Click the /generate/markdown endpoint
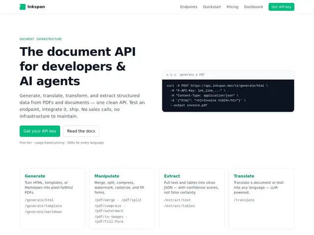This screenshot has width=314, height=235. (43, 211)
